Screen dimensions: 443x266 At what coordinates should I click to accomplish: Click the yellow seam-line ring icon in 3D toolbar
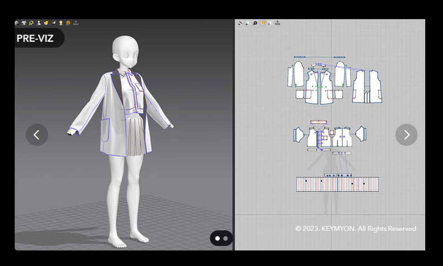31,23
